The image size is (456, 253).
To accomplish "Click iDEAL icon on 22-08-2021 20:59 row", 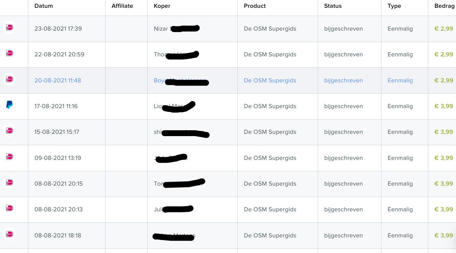I will point(9,53).
